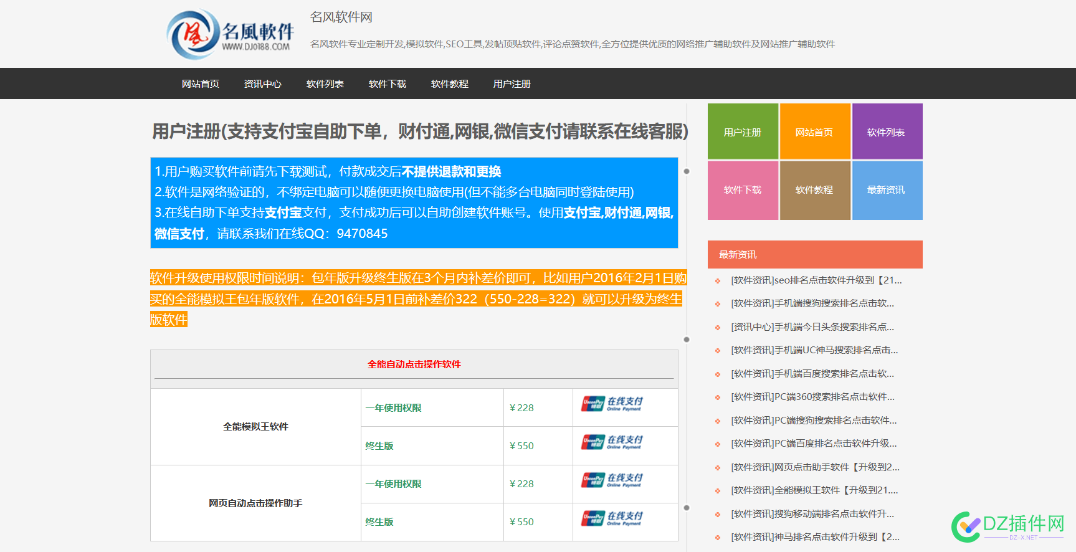Viewport: 1076px width, 552px height.
Task: Open news: 全能模拟王软件【升级到21....
Action: [814, 490]
